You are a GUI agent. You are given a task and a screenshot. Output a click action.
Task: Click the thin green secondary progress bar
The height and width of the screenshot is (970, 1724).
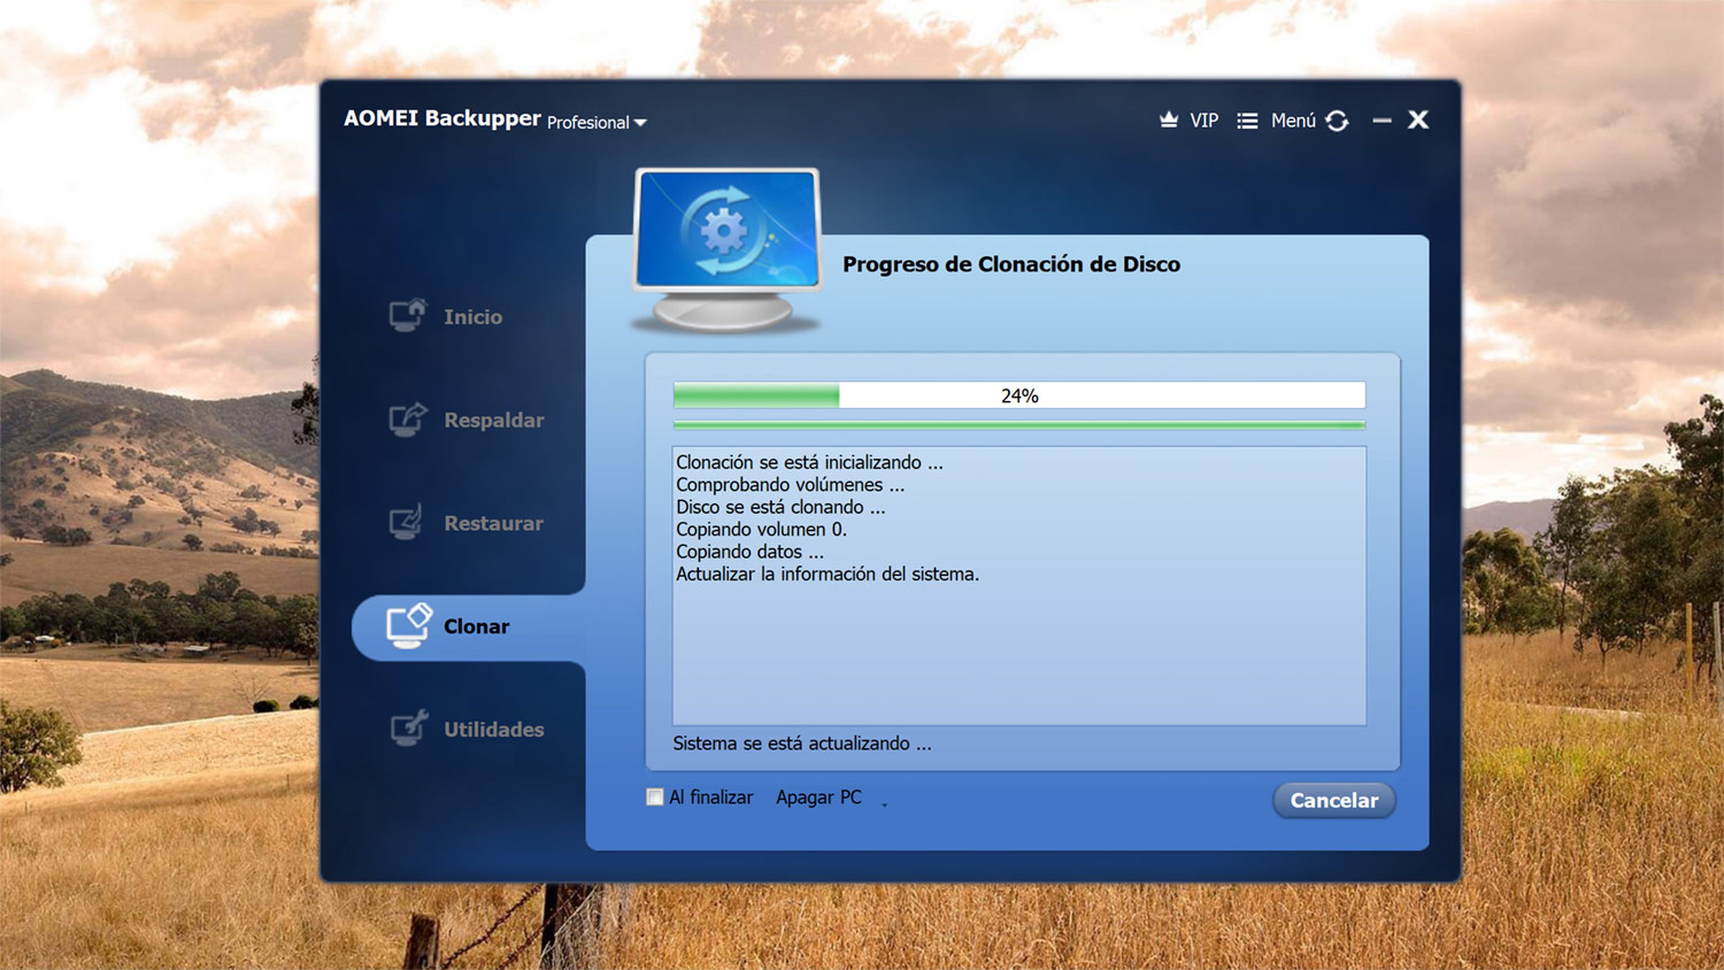1019,425
